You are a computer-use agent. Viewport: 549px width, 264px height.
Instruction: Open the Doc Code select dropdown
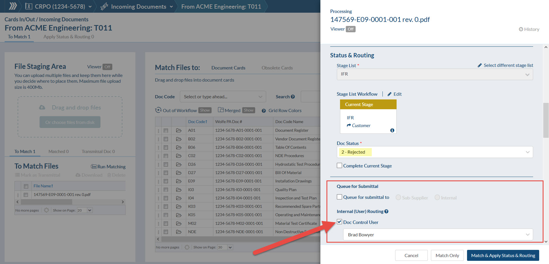223,97
